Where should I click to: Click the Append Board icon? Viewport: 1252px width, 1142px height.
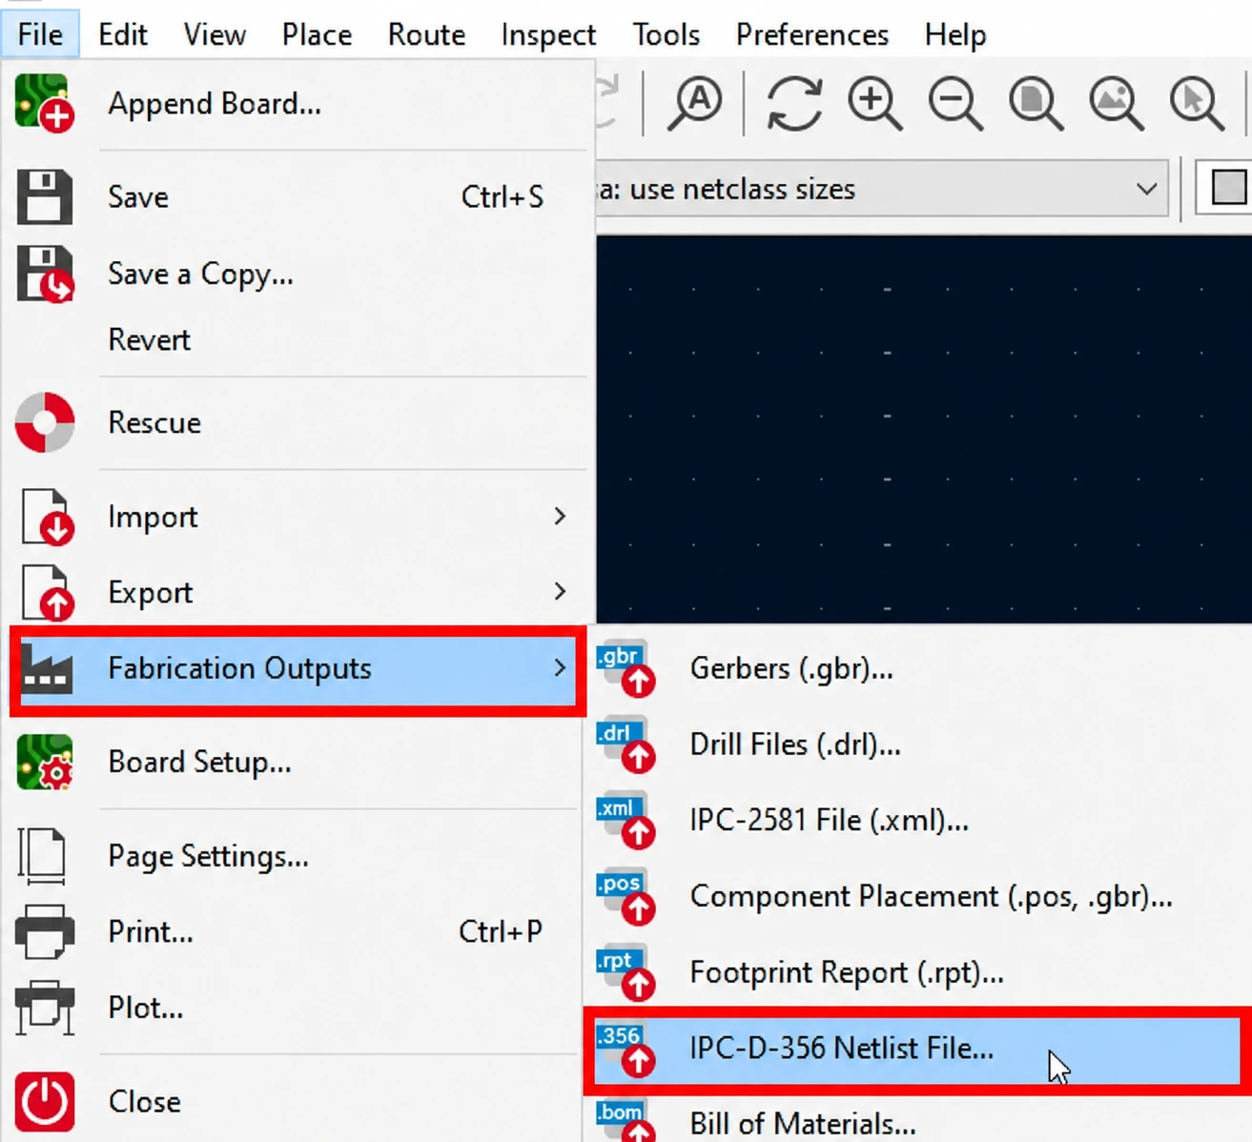pyautogui.click(x=44, y=103)
